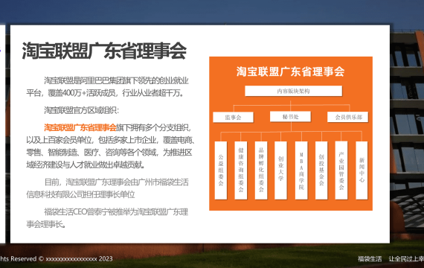
Task: Click the 品牌孵化组委会 vertical box
Action: (261, 170)
